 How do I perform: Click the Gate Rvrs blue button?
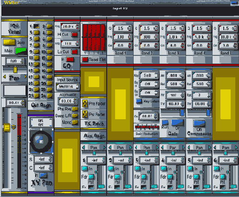click(x=165, y=122)
